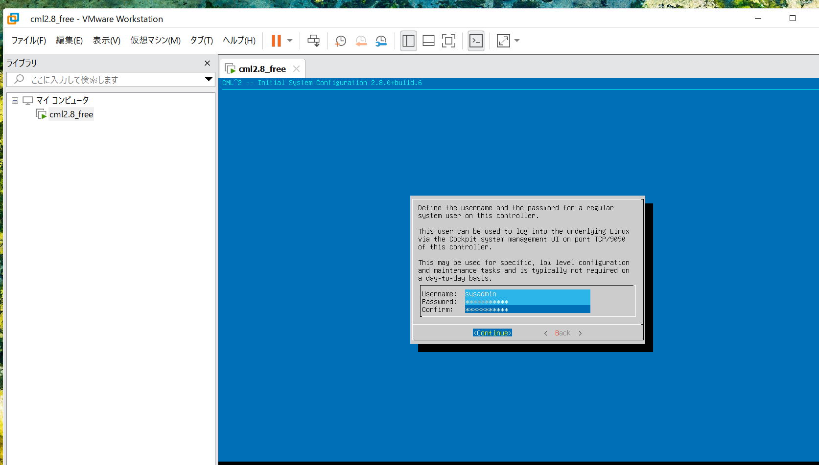This screenshot has height=465, width=819.
Task: Click the Username field containing sysadmin
Action: (x=527, y=294)
